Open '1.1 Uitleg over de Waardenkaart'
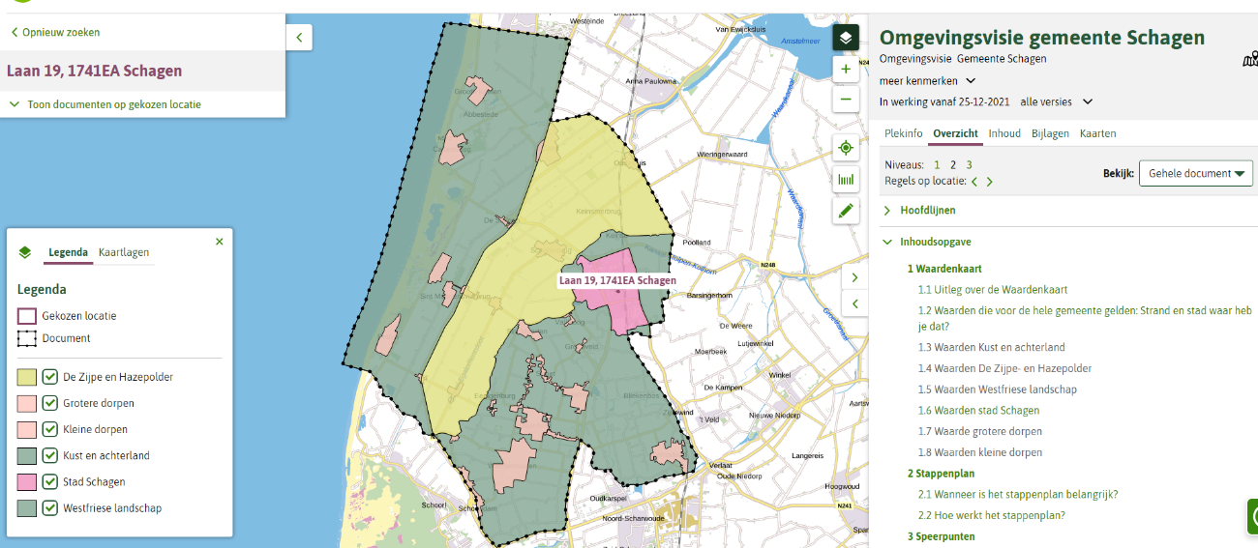The height and width of the screenshot is (548, 1258). tap(993, 289)
